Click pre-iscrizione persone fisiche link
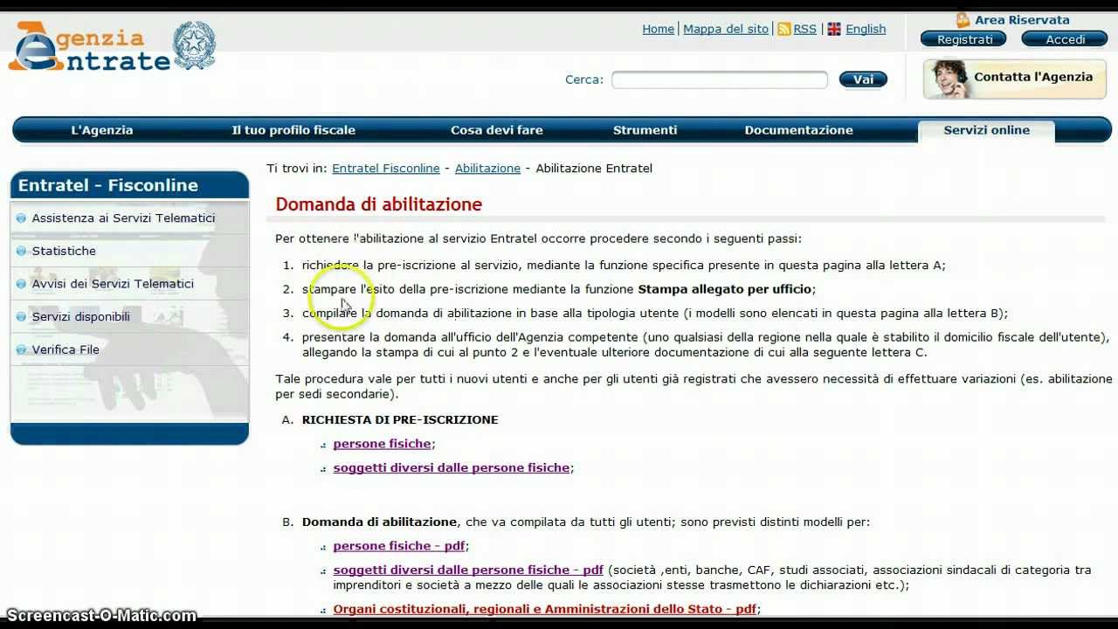The image size is (1118, 629). [x=382, y=444]
